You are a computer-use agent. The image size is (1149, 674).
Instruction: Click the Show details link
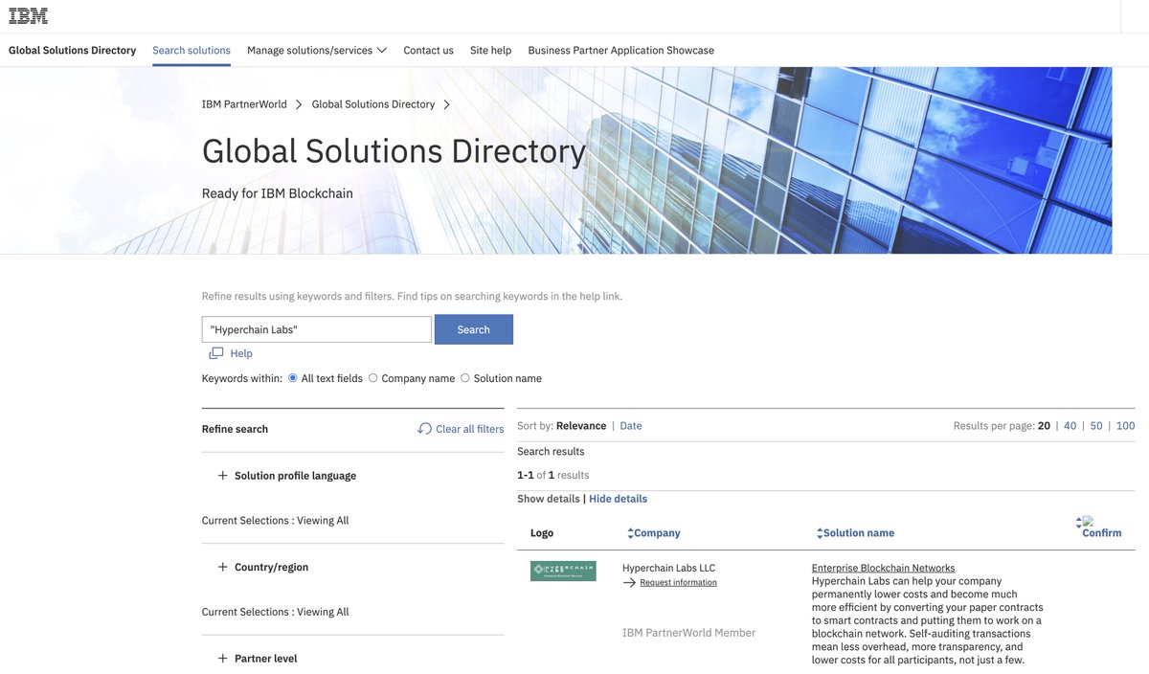coord(549,499)
